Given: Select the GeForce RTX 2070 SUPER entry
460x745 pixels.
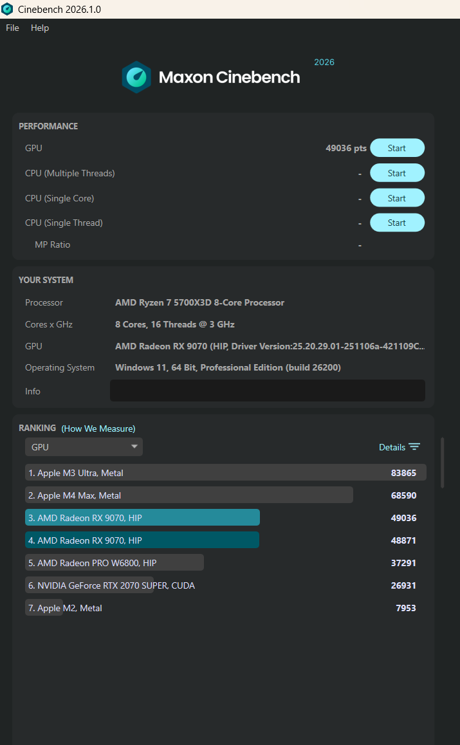Looking at the screenshot, I should coord(111,585).
